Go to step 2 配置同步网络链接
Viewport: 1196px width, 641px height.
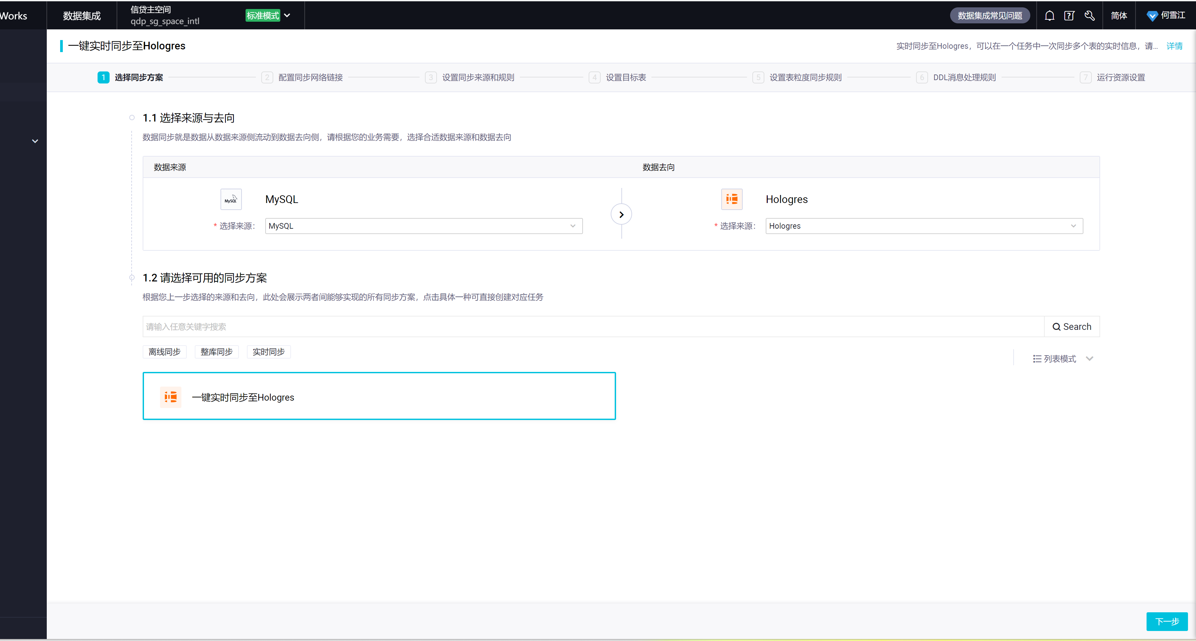[310, 77]
